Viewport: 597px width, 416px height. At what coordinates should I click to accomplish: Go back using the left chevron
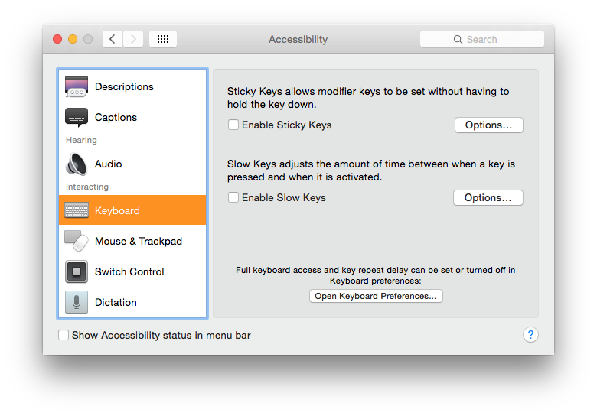[113, 39]
